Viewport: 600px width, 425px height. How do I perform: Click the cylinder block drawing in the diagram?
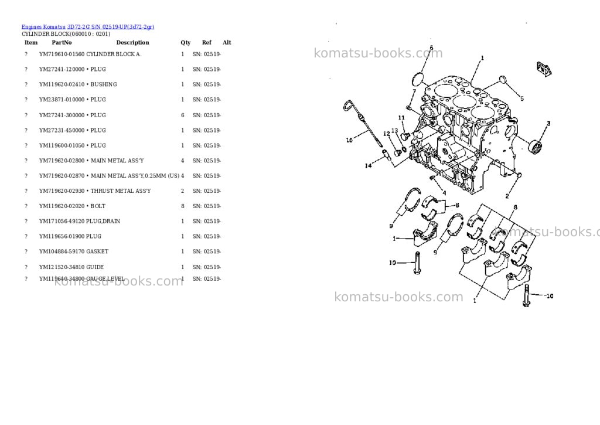click(463, 134)
